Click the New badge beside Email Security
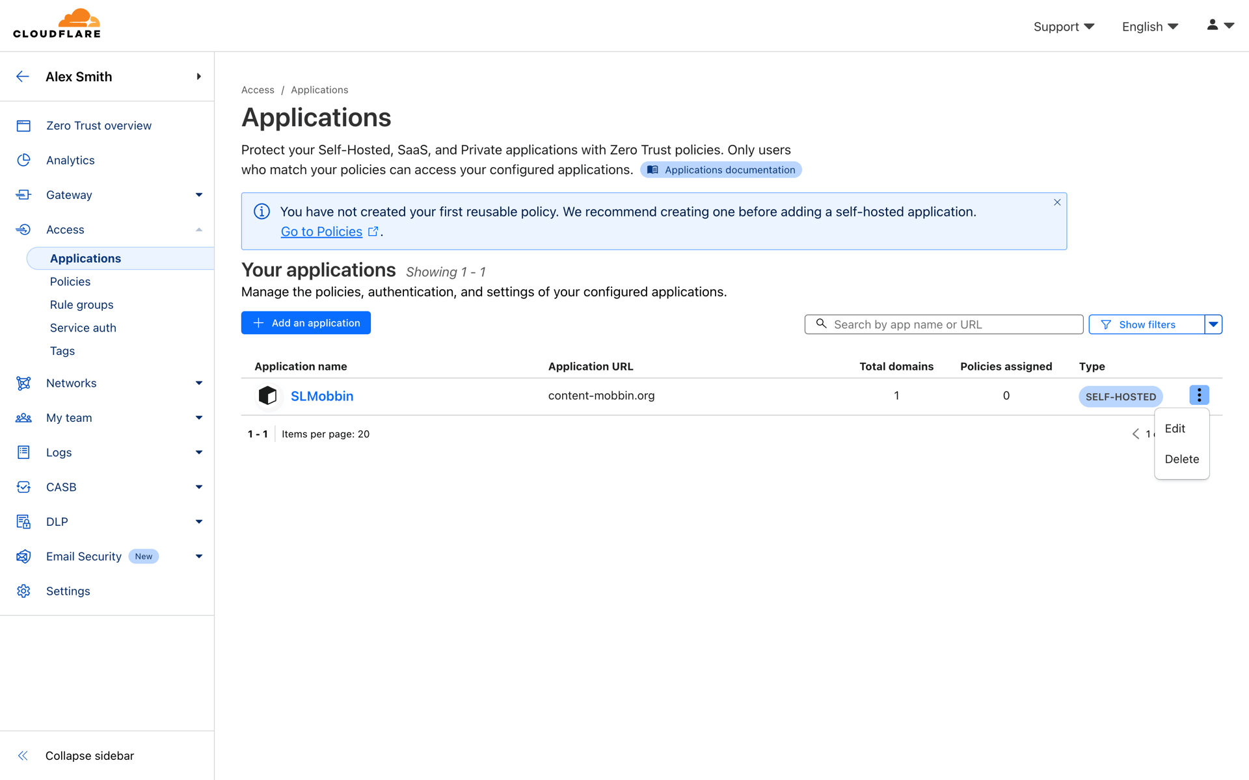The image size is (1249, 780). 144,556
